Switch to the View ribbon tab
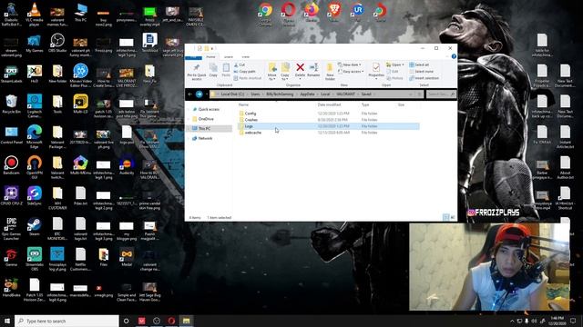 click(x=246, y=56)
